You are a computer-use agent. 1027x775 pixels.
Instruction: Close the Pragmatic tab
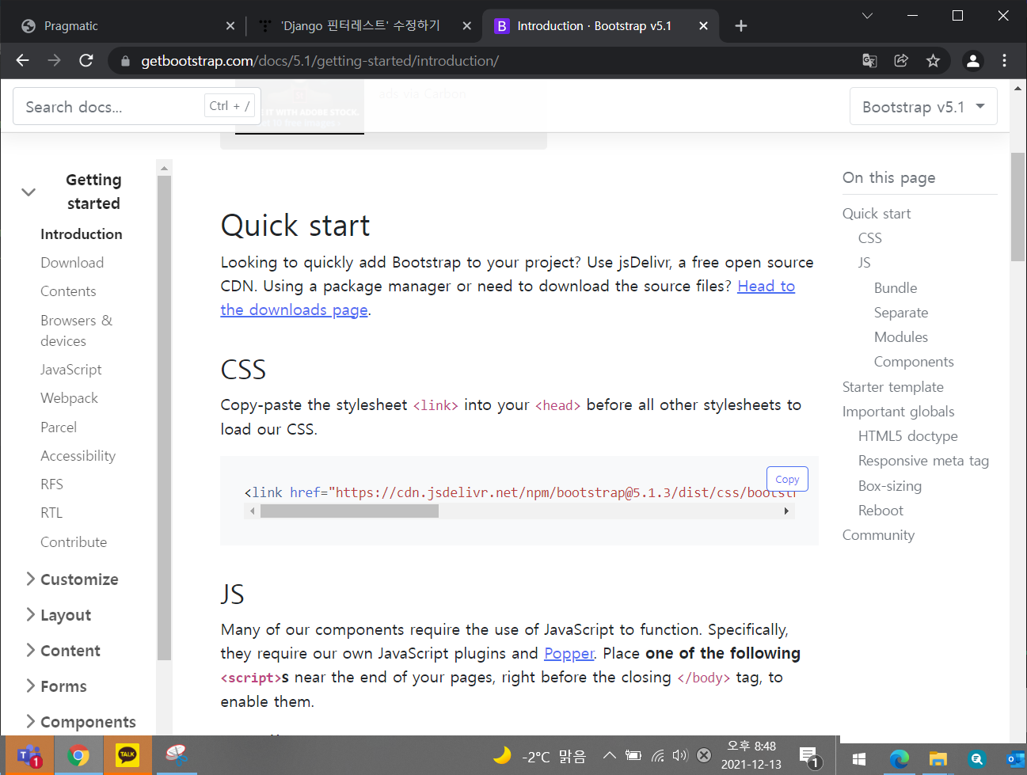pos(230,26)
